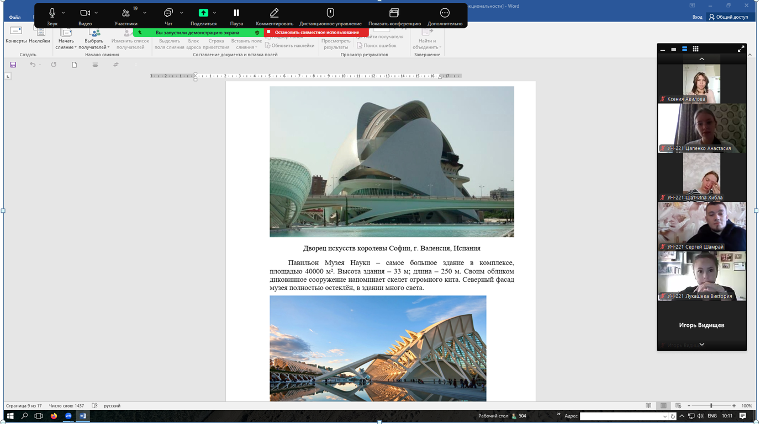This screenshot has width=760, height=424.
Task: Expand Zoom video panel to full screen
Action: (x=741, y=49)
